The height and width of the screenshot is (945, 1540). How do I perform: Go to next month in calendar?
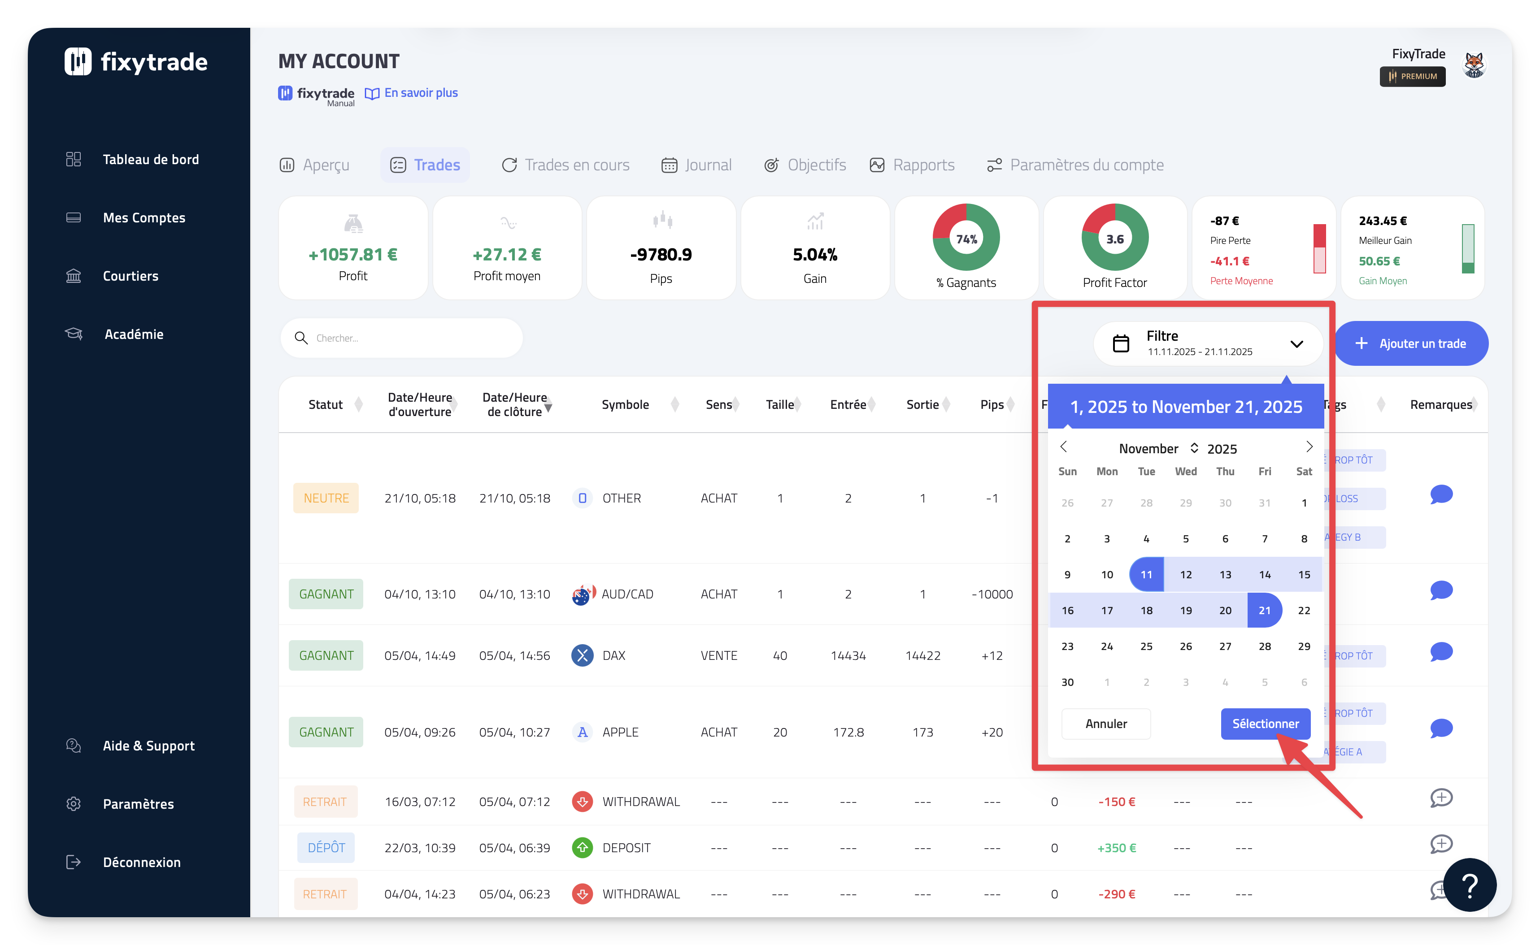click(1309, 447)
